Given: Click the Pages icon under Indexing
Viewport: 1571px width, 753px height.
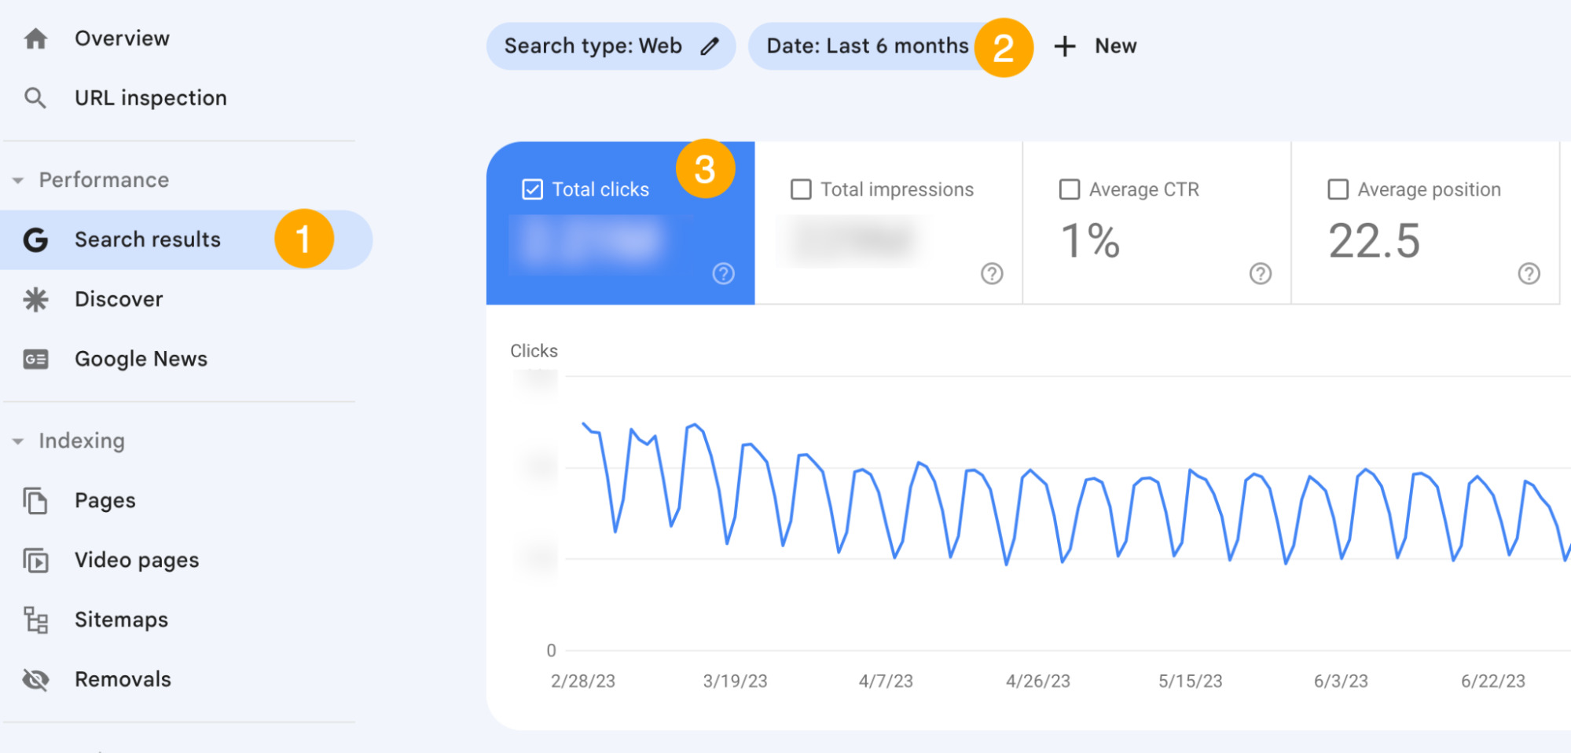Looking at the screenshot, I should pyautogui.click(x=35, y=499).
